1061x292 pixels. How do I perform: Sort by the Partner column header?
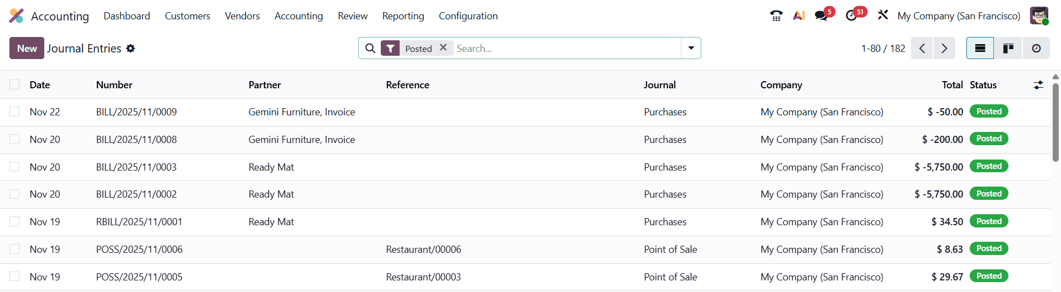[265, 85]
